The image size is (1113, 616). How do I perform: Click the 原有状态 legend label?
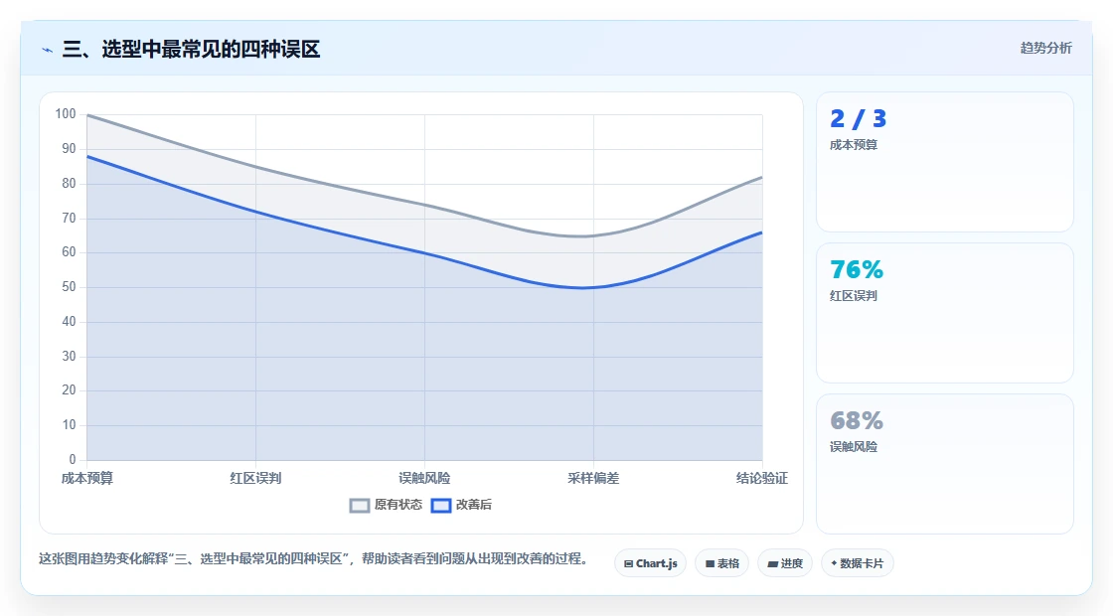point(398,505)
